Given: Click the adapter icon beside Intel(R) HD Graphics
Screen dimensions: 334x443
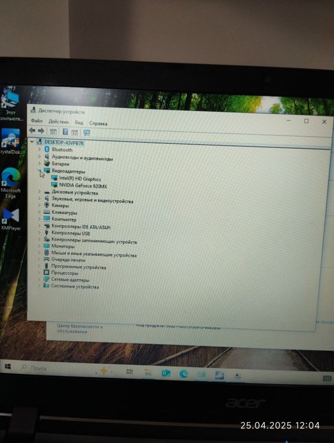Looking at the screenshot, I should tap(55, 178).
